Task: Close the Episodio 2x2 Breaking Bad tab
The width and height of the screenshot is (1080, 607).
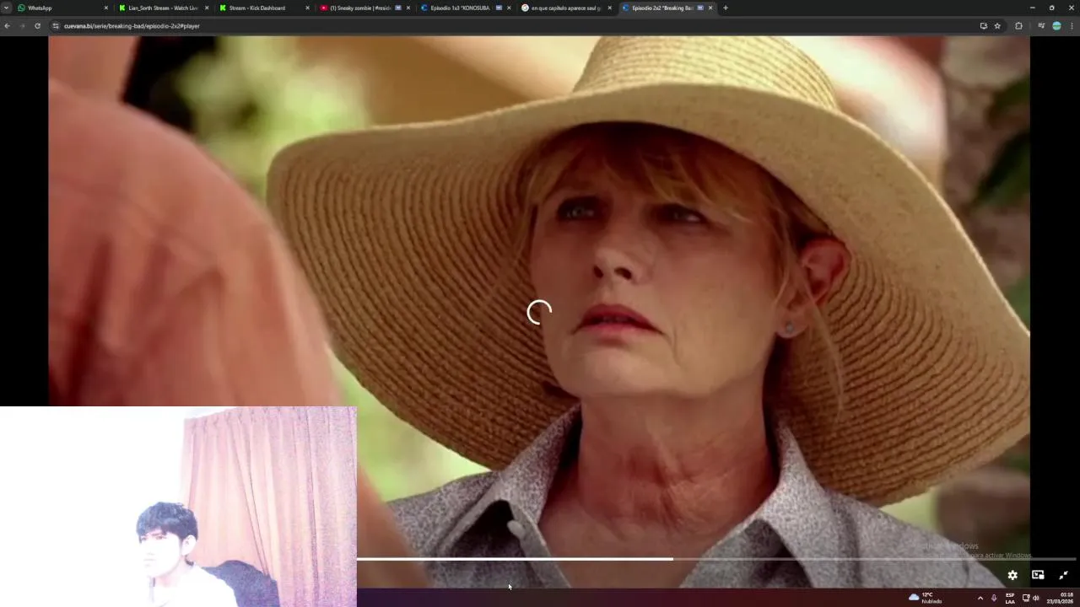Action: click(710, 8)
